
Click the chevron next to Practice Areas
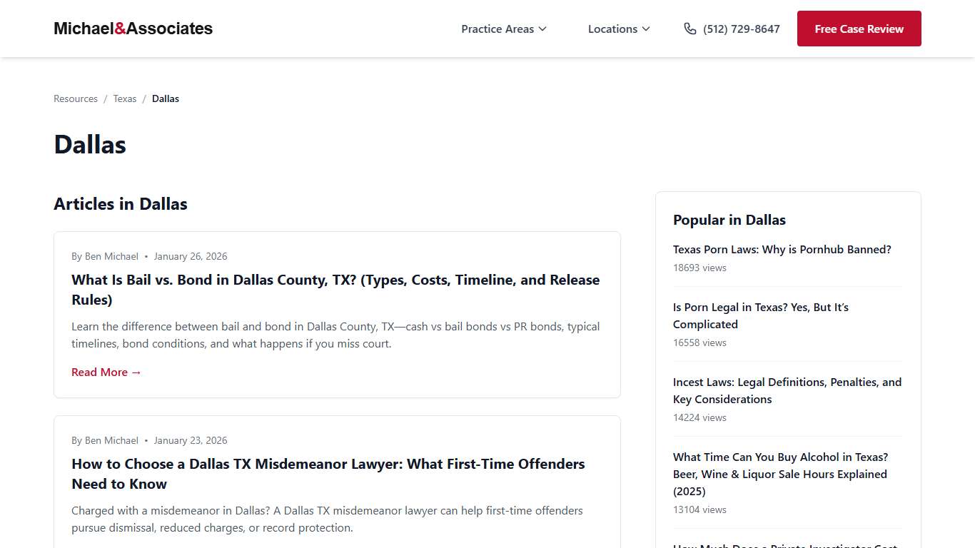(543, 29)
